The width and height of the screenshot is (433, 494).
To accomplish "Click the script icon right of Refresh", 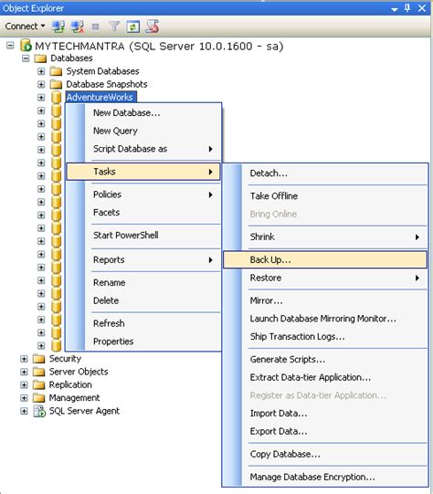I will coord(152,26).
